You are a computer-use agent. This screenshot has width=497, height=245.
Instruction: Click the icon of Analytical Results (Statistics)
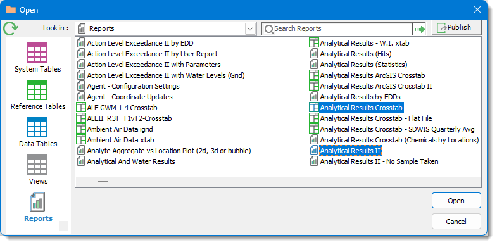[314, 65]
